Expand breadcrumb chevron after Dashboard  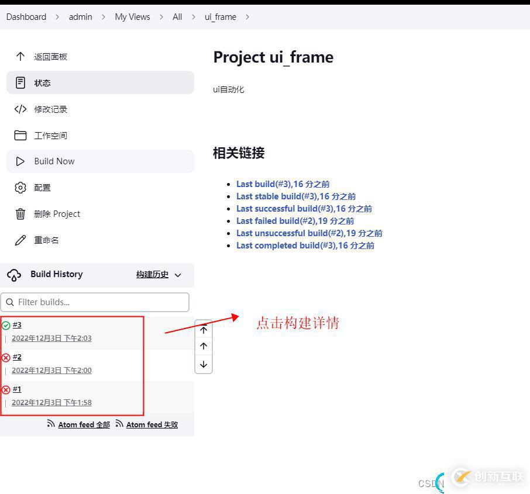57,17
